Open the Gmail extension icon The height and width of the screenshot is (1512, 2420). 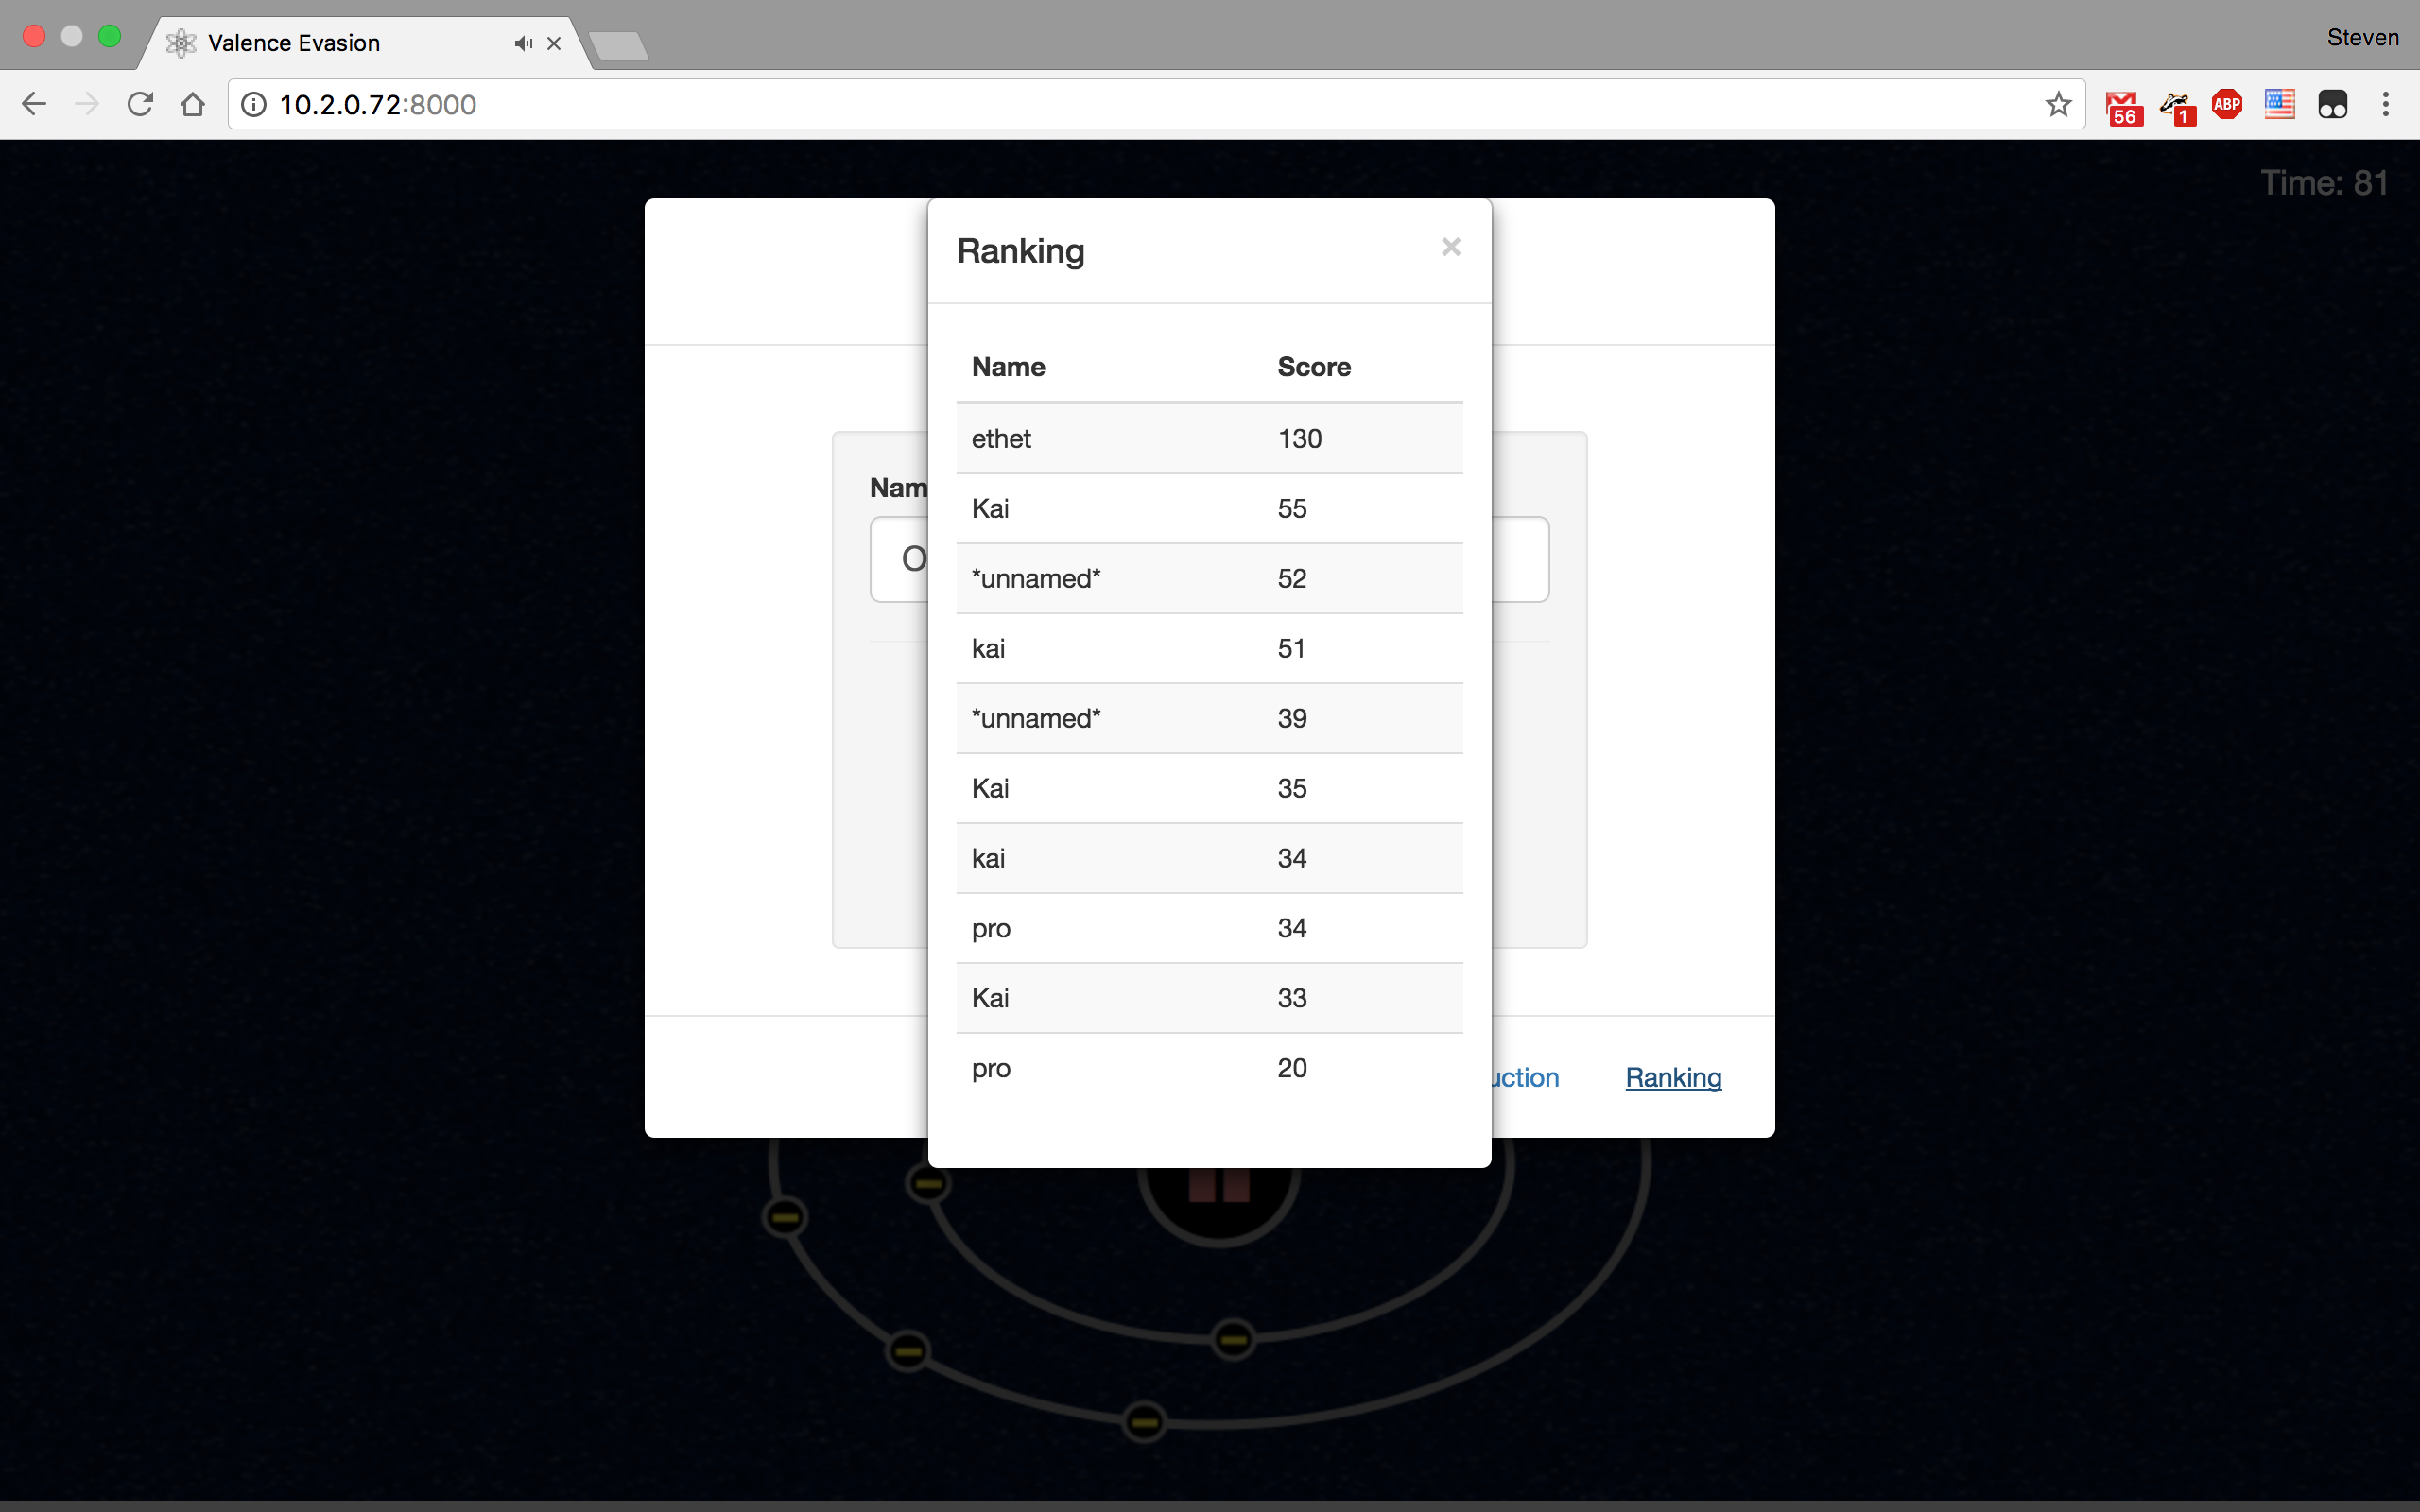2122,106
